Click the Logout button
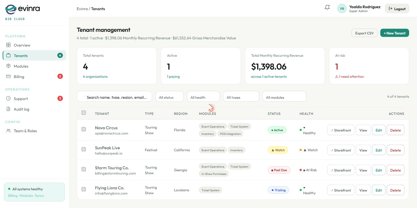Image resolution: width=417 pixels, height=208 pixels. [397, 9]
